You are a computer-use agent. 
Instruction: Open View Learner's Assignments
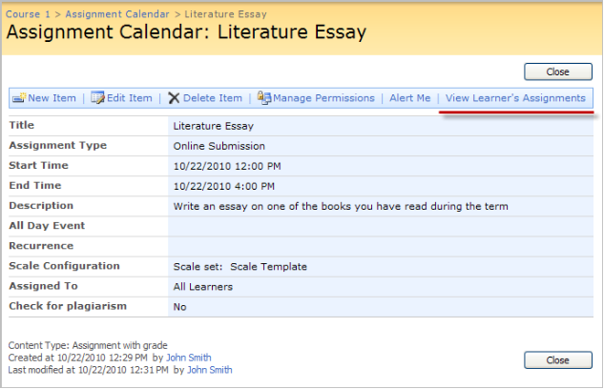pos(515,98)
